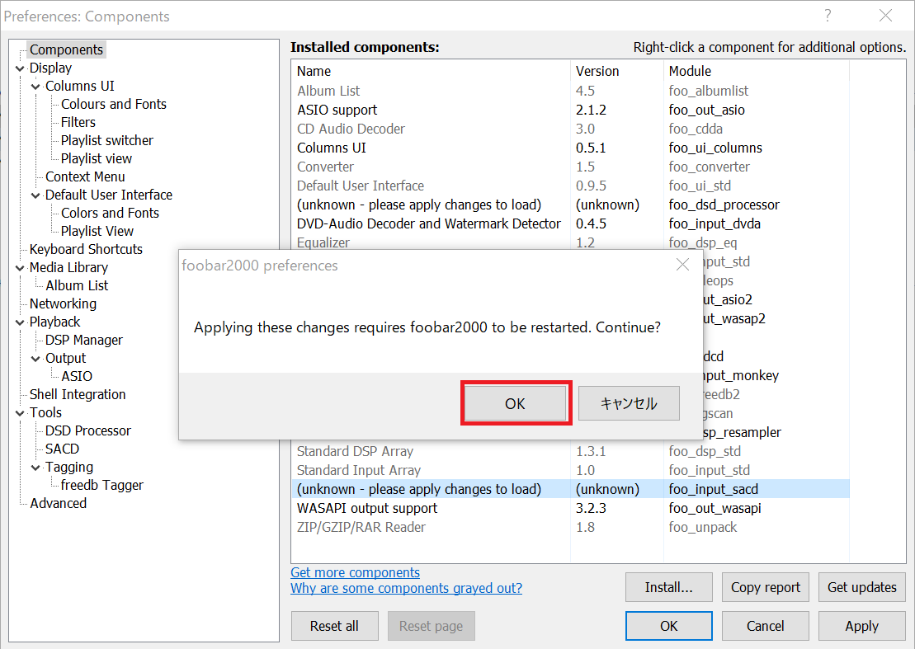Image resolution: width=915 pixels, height=649 pixels.
Task: Close the foobar2000 preferences dialog with X
Action: coord(682,265)
